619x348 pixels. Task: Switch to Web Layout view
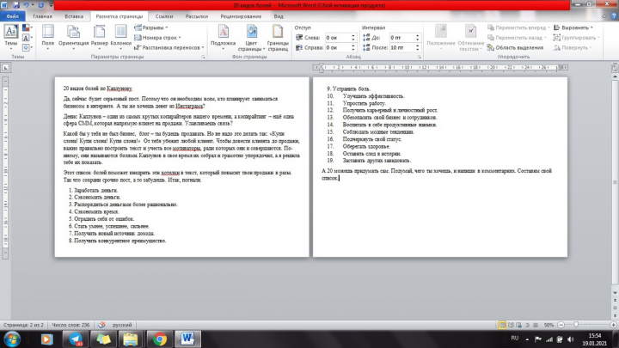coord(518,325)
